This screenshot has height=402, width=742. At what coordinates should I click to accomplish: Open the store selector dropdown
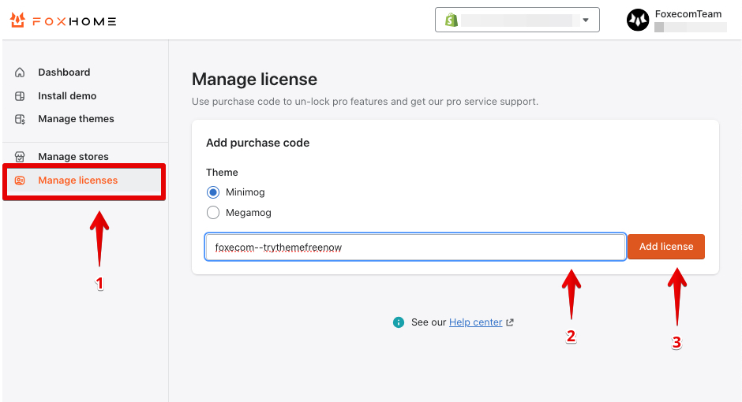517,20
